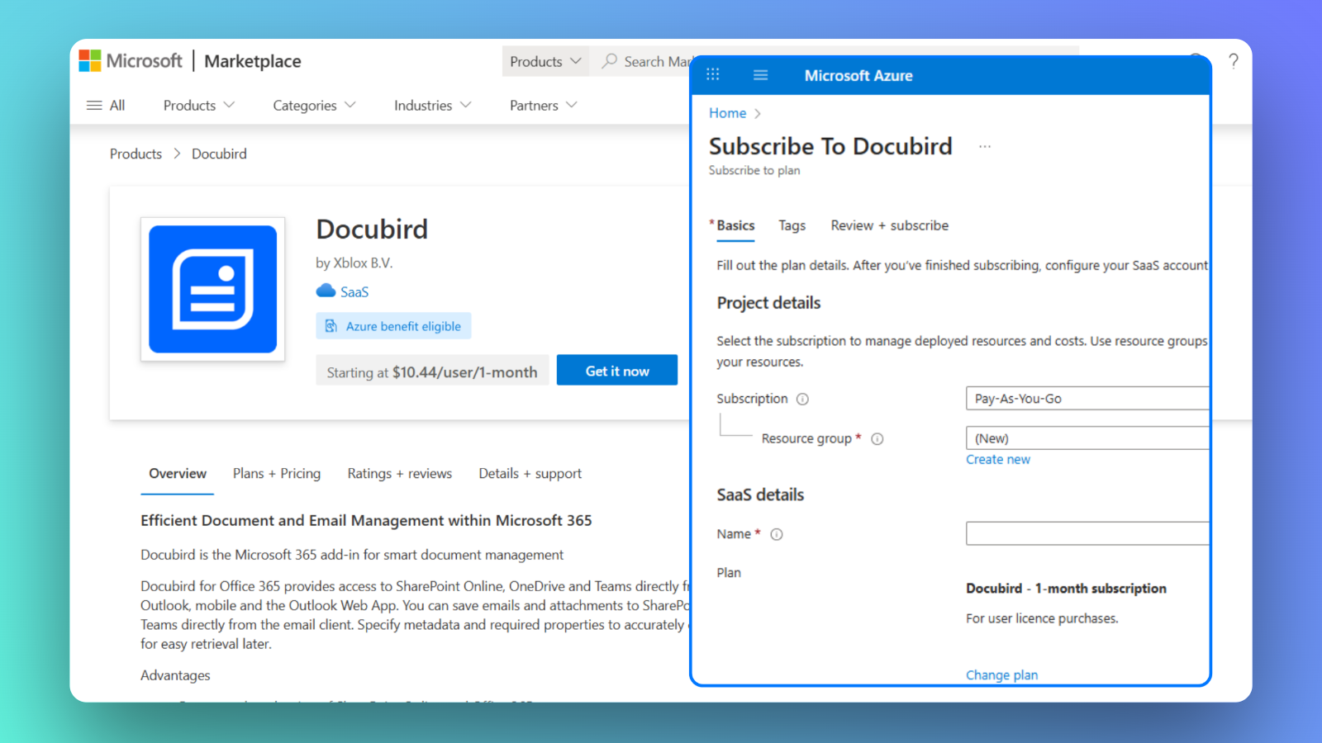Select the Basics tab in Azure
The height and width of the screenshot is (743, 1322).
click(x=735, y=225)
